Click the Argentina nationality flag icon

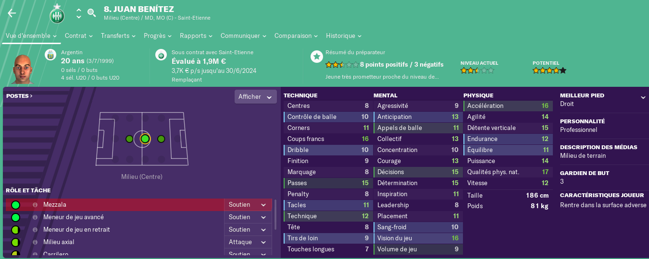51,55
